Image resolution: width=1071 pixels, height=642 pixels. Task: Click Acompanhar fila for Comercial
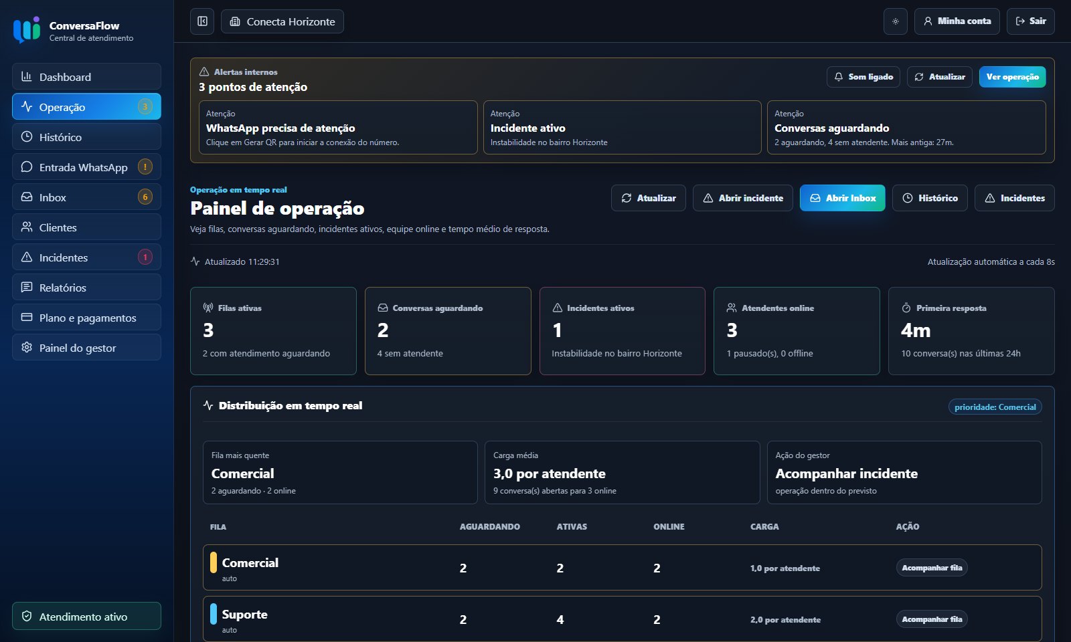point(932,568)
